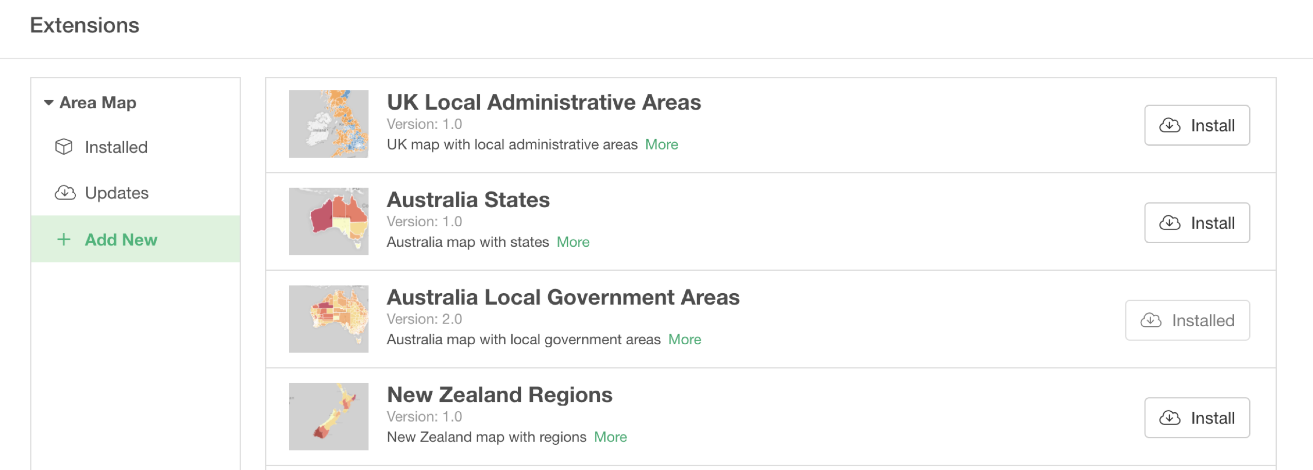Image resolution: width=1313 pixels, height=470 pixels.
Task: Click 'UK map with local administrative areas' description
Action: [512, 144]
